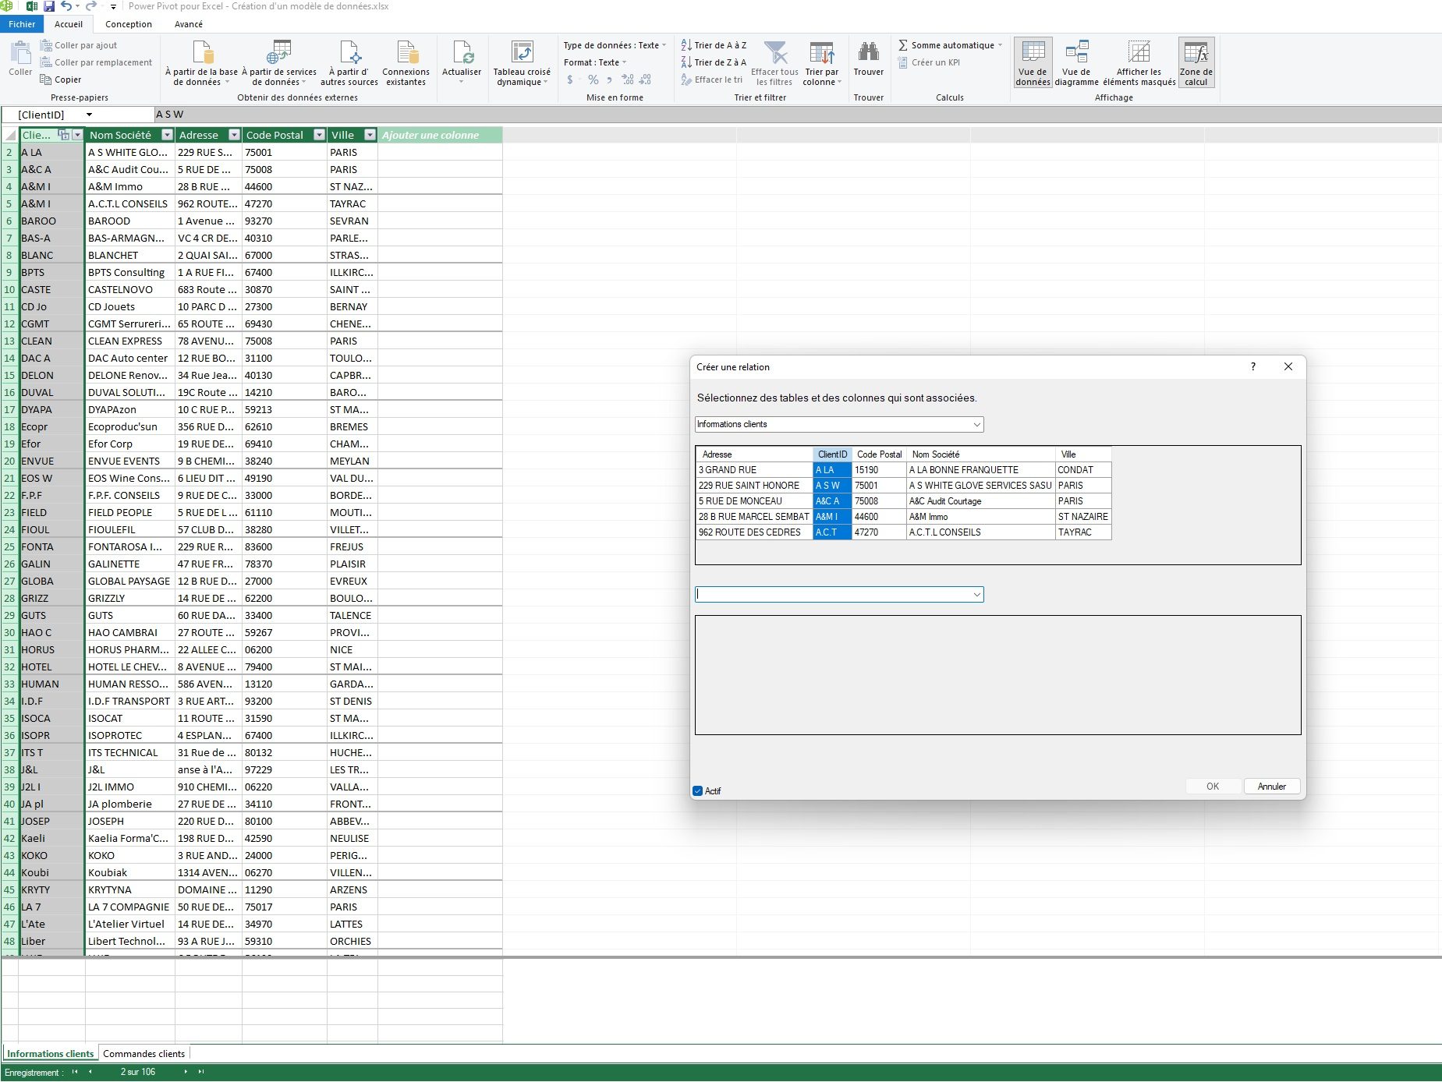Select the Avancé ribbon tab
Viewport: 1442px width, 1082px height.
[189, 24]
